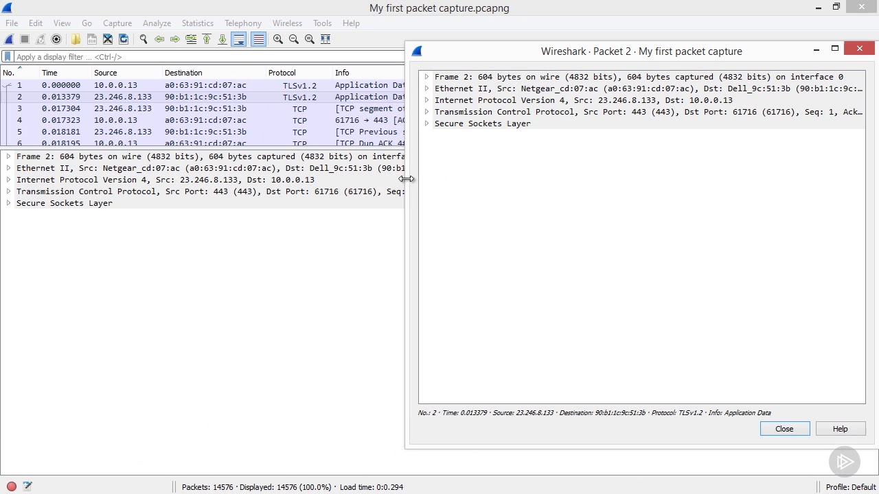
Task: Click the 'No.: 2 · Time: 0.013379' summary line
Action: pos(595,413)
